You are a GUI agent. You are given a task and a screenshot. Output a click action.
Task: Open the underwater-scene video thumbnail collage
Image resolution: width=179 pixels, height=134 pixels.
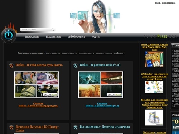[101, 85]
